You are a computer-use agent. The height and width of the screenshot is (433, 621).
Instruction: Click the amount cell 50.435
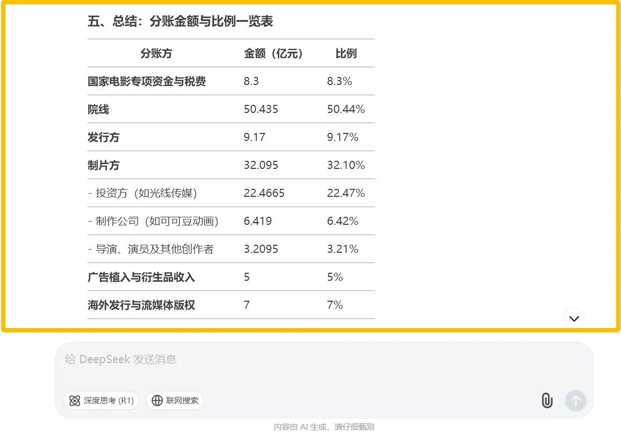click(261, 109)
